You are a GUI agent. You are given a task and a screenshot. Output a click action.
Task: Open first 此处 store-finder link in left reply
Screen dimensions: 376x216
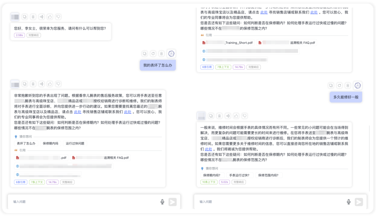click(x=77, y=112)
